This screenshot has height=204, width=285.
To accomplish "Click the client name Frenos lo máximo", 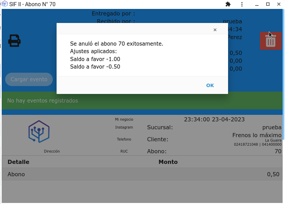I will [x=257, y=135].
